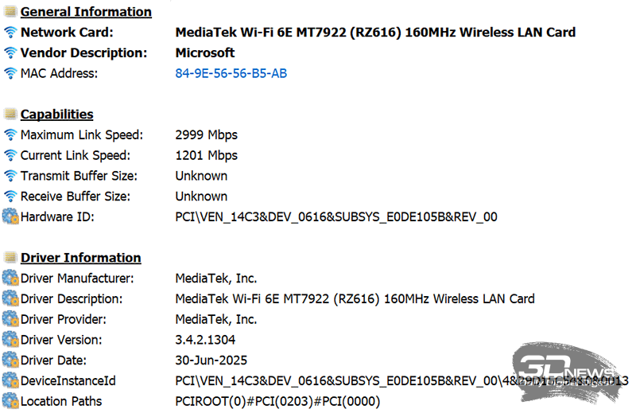Screen dimensions: 636x417
Task: Click the Wi-Fi icon beside Receive Buffer Size
Action: pos(10,197)
